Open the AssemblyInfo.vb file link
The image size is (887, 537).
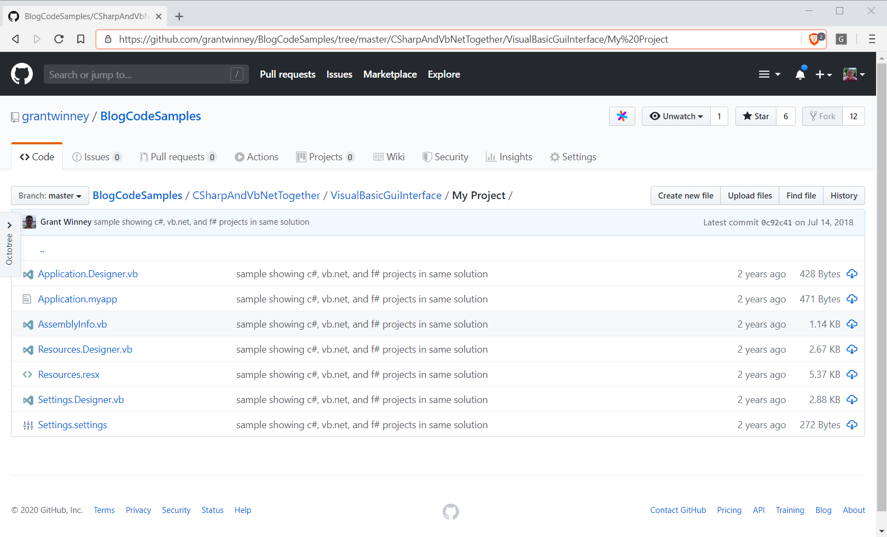[72, 324]
